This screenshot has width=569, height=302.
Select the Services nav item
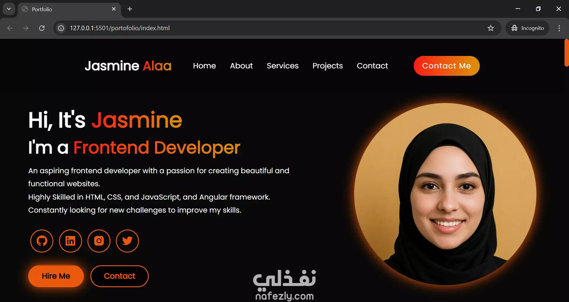pyautogui.click(x=283, y=66)
